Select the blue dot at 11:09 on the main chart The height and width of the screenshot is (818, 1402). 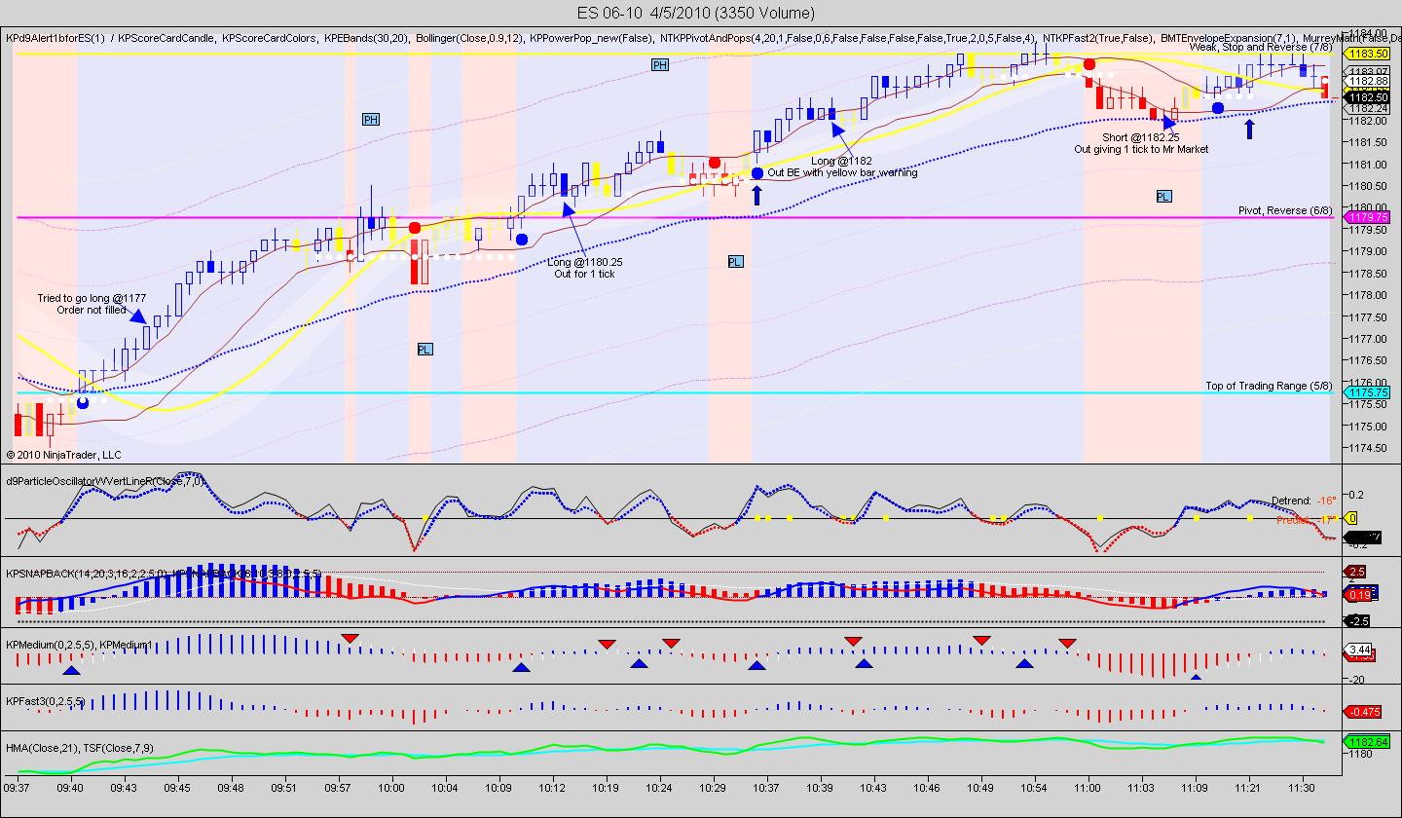(1218, 108)
